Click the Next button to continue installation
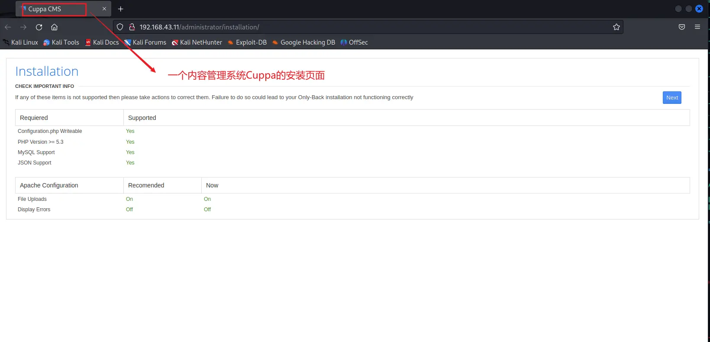The width and height of the screenshot is (710, 342). (x=671, y=98)
